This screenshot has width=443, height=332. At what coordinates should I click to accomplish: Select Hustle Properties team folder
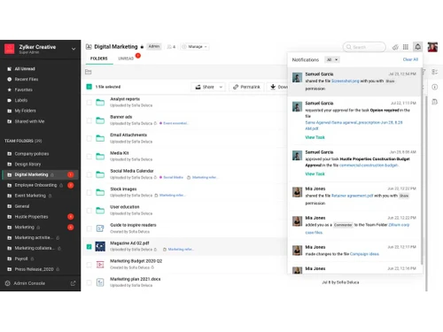point(40,217)
